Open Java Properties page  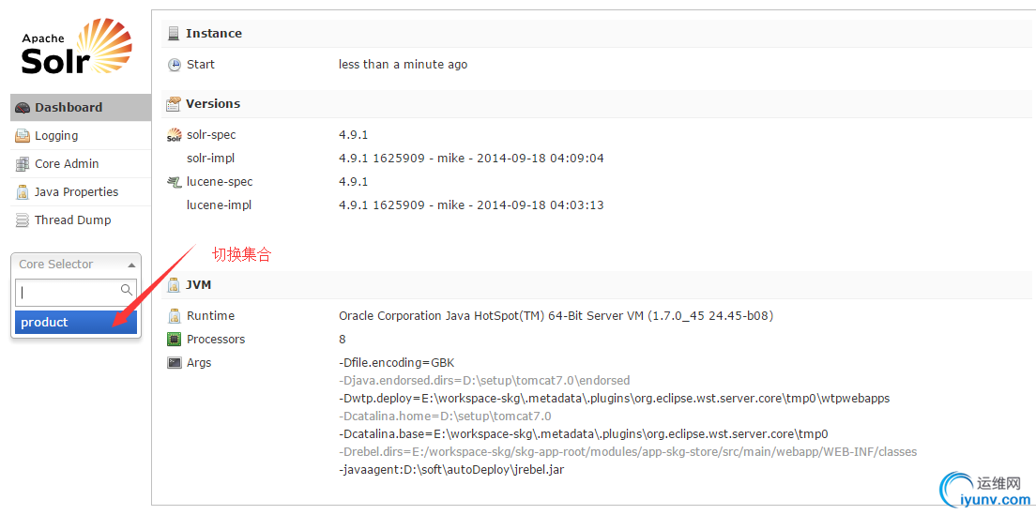[81, 192]
